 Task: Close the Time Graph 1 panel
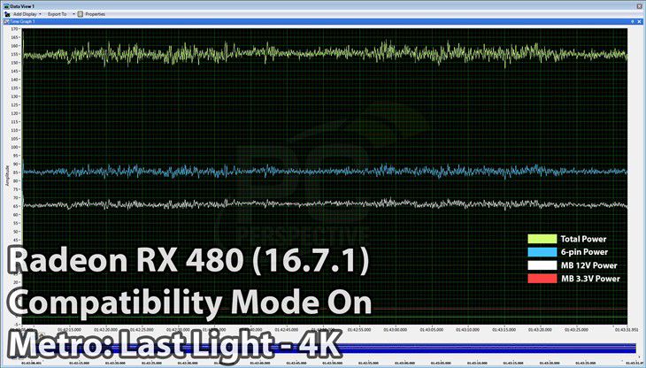point(638,21)
